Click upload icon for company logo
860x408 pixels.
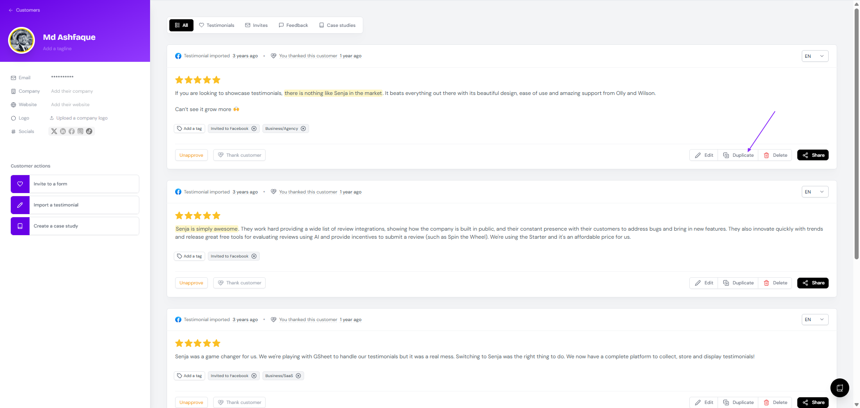pyautogui.click(x=52, y=118)
